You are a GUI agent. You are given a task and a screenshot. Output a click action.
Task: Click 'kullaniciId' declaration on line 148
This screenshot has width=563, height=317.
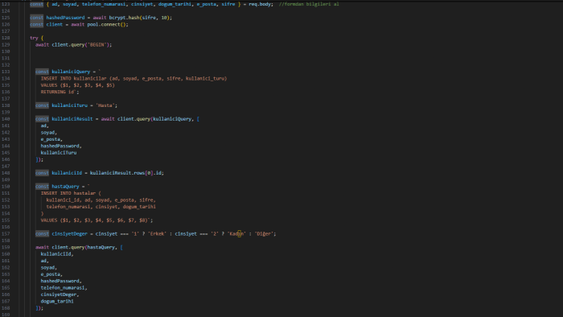(67, 173)
